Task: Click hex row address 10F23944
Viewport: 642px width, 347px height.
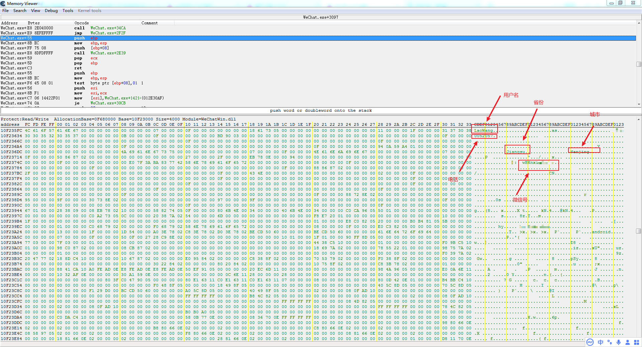Action: pyautogui.click(x=11, y=211)
